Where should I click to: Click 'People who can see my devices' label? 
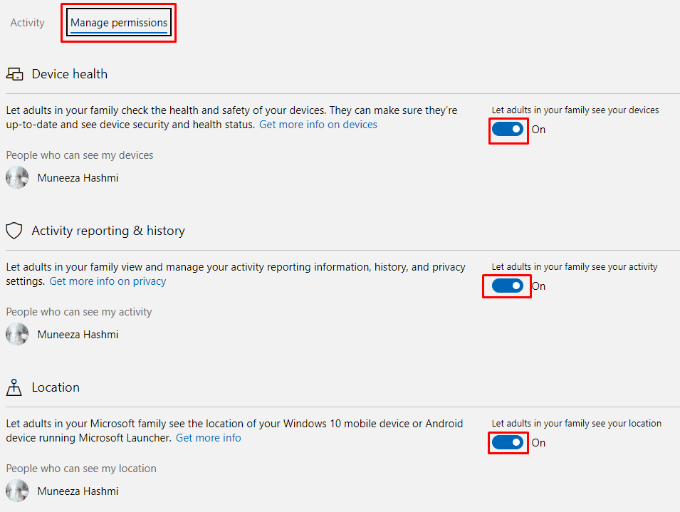[80, 155]
